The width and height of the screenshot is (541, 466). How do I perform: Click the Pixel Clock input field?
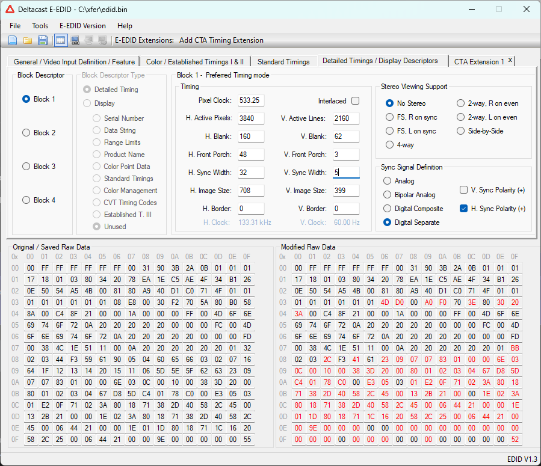[x=251, y=100]
